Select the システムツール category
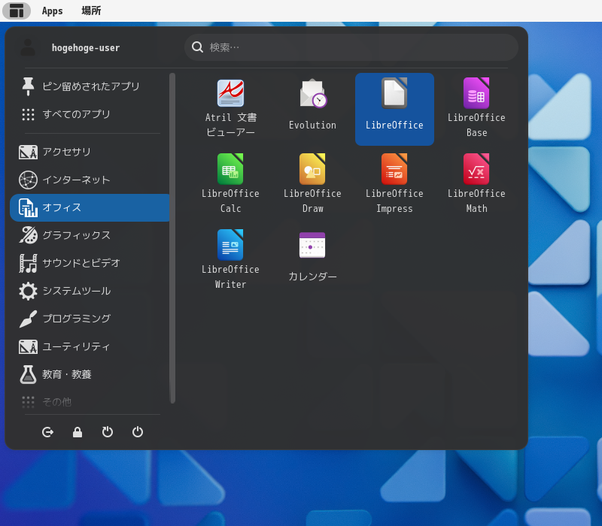Screen dimensions: 602x526 coord(90,291)
